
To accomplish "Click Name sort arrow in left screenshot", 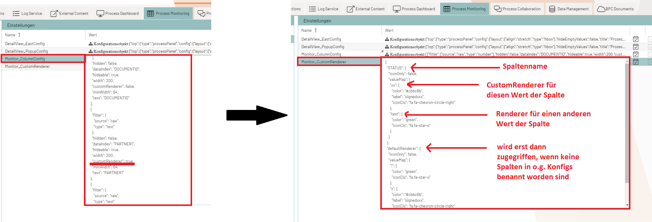I will [x=19, y=35].
